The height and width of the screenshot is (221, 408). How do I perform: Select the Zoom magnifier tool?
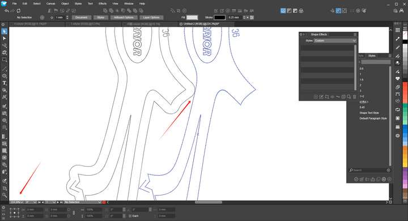point(4,195)
